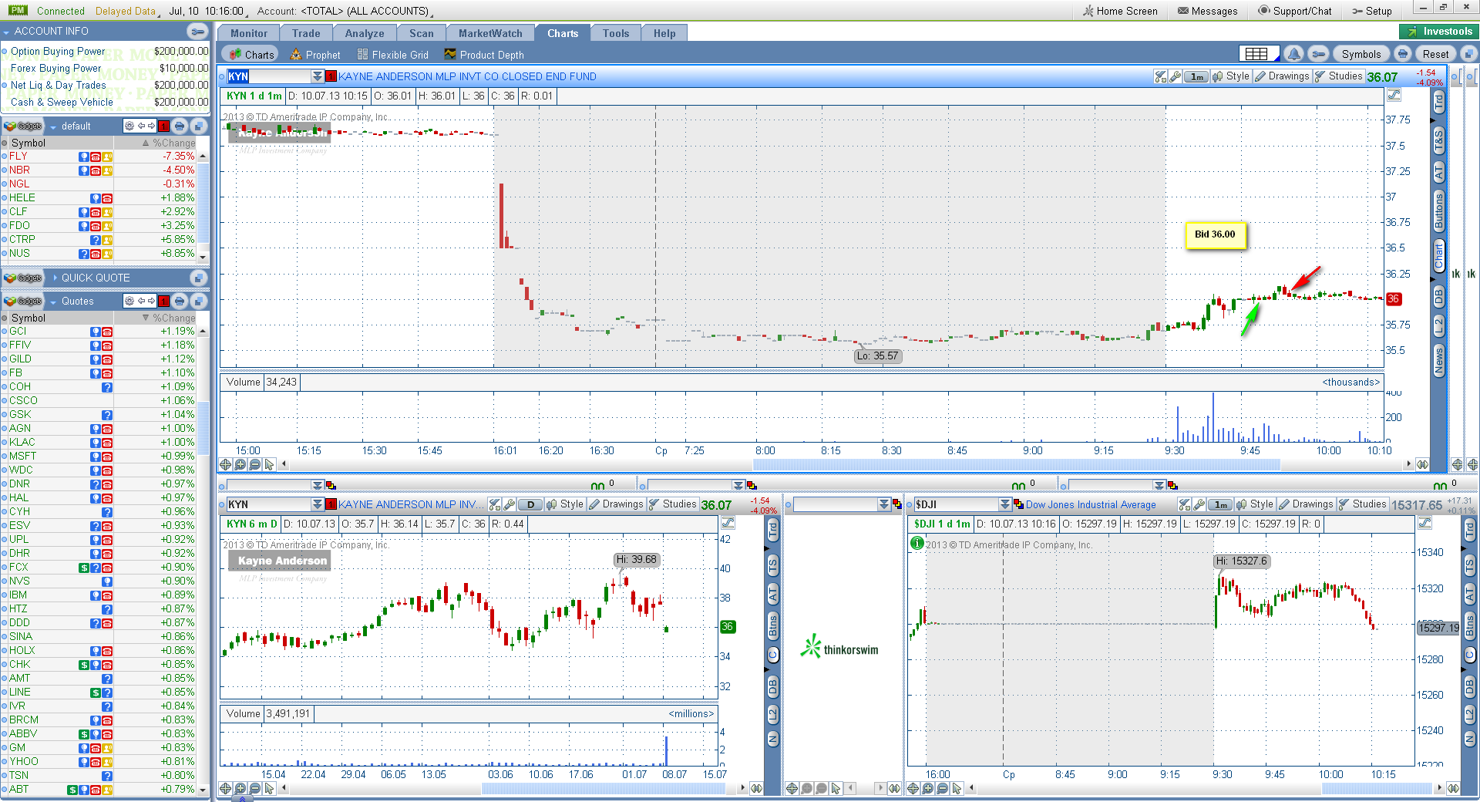Open Home Screen
1480x802 pixels.
(x=1120, y=11)
